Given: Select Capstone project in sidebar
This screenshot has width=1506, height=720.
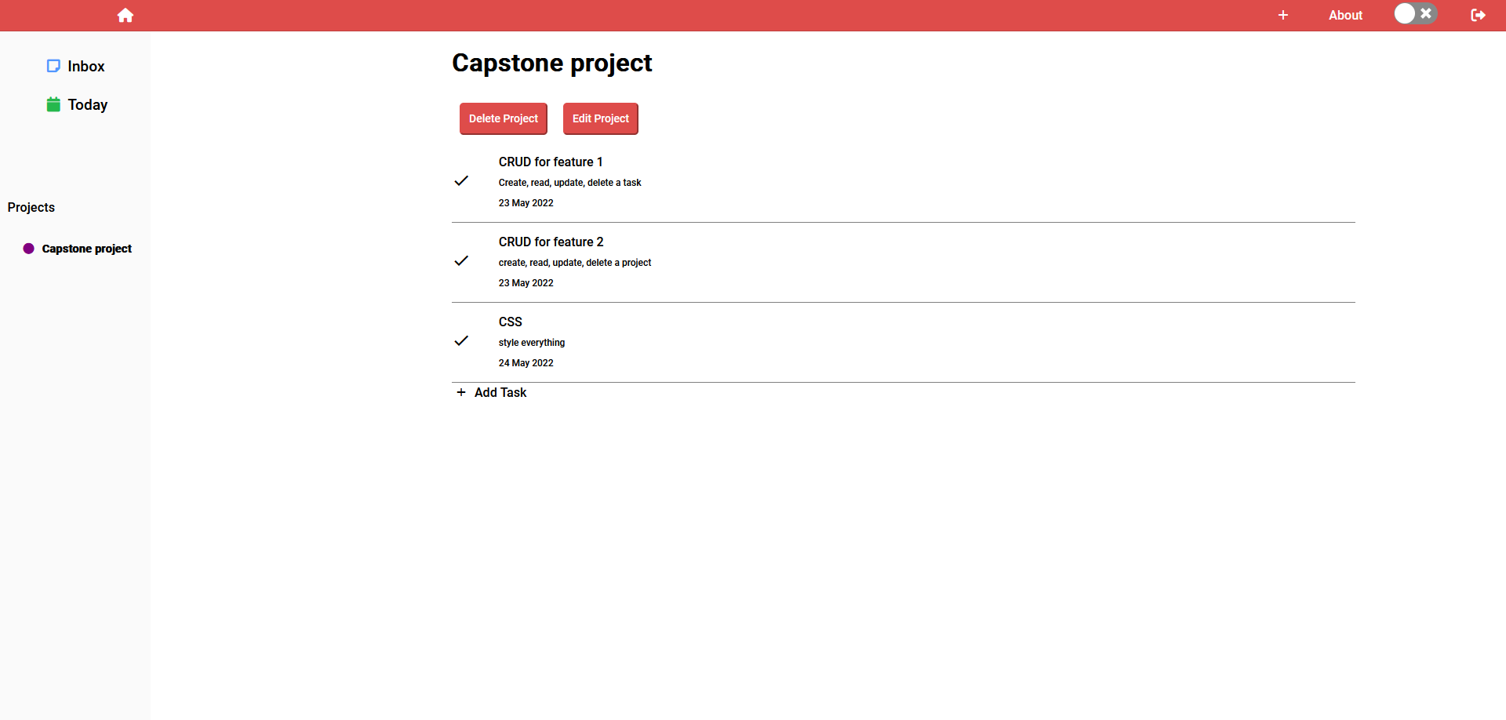Looking at the screenshot, I should [86, 249].
